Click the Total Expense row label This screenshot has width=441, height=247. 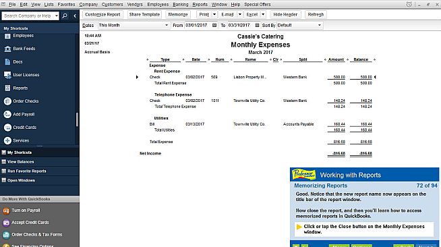tap(161, 142)
